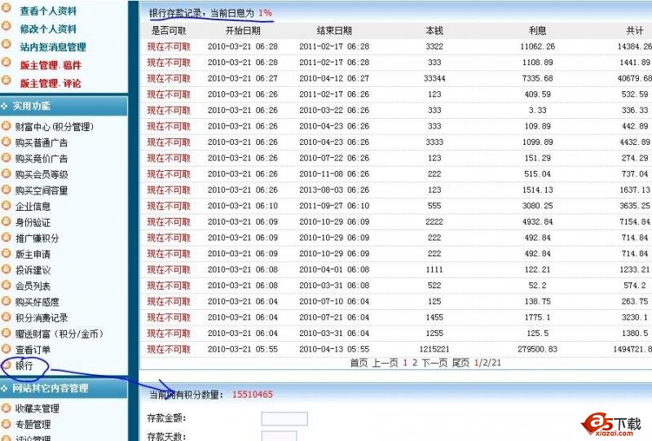Open 购买会员等级 menu item

(x=42, y=174)
